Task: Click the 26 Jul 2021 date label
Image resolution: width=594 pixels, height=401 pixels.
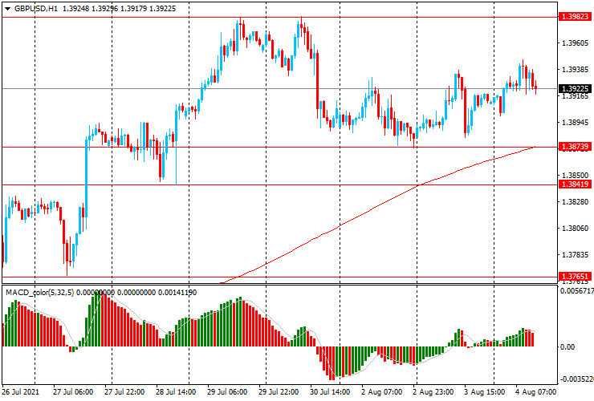Action: point(20,392)
